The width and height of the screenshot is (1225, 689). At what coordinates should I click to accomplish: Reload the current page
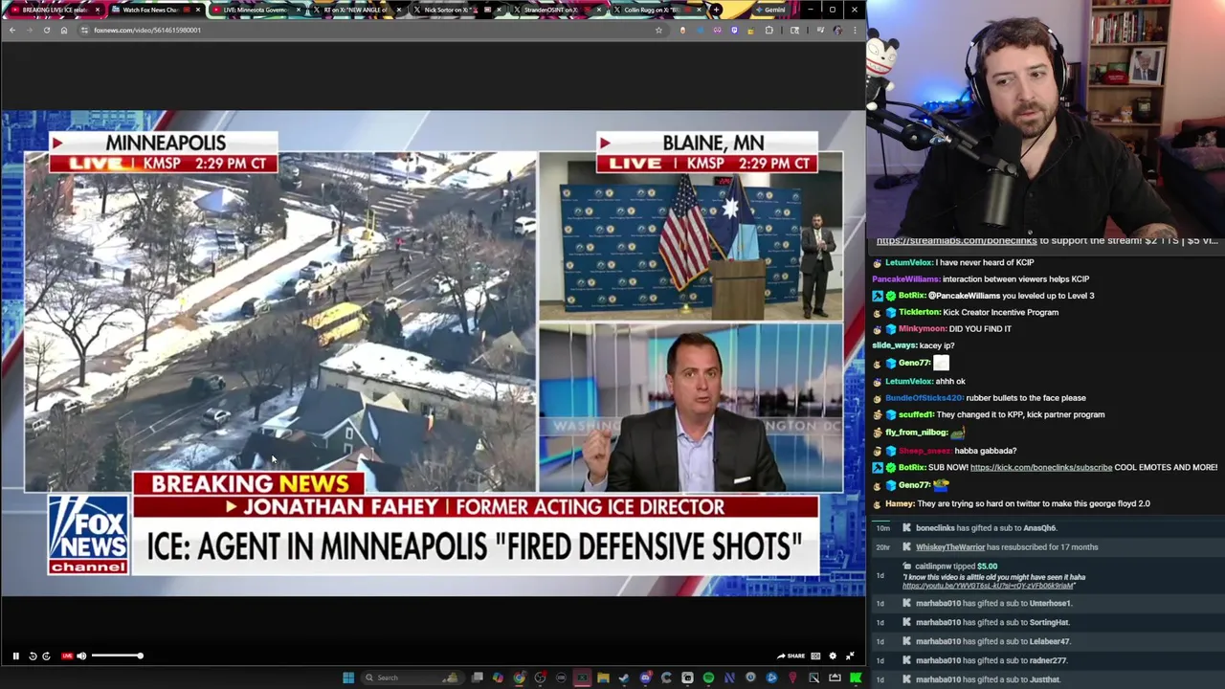pyautogui.click(x=46, y=30)
